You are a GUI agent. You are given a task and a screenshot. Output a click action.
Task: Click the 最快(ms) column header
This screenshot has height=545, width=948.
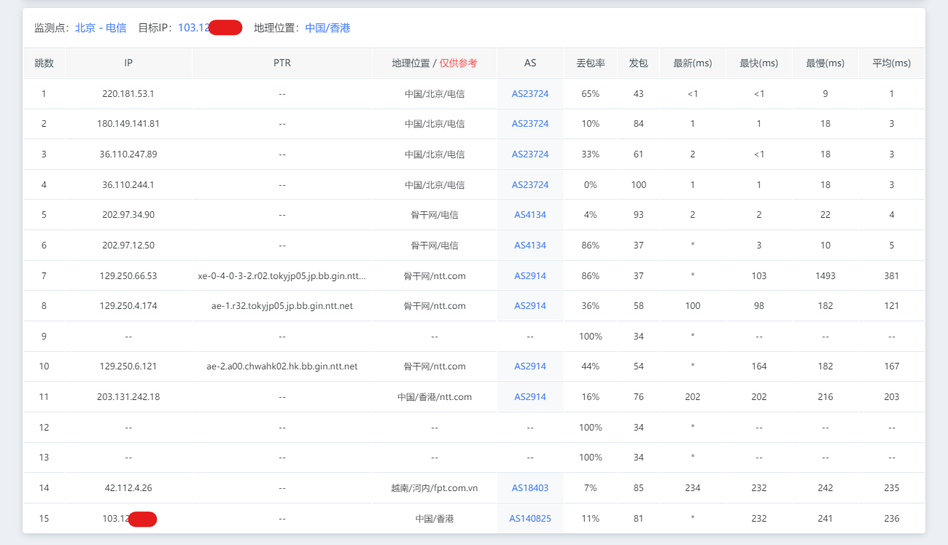tap(759, 63)
